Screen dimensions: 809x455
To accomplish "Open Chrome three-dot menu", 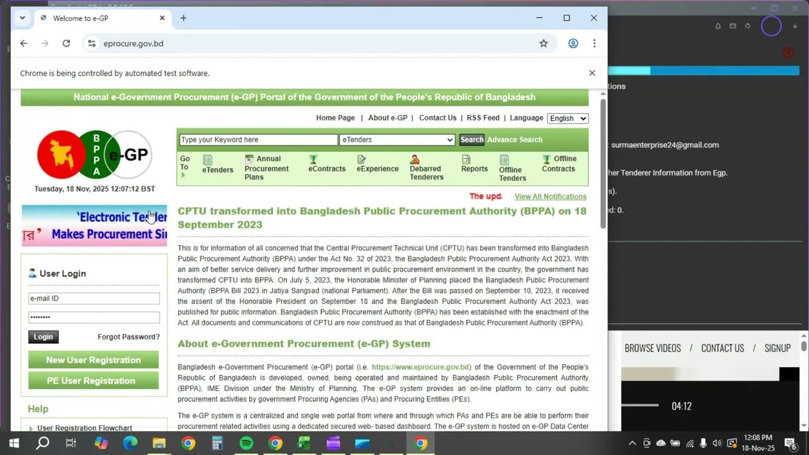I will click(594, 43).
